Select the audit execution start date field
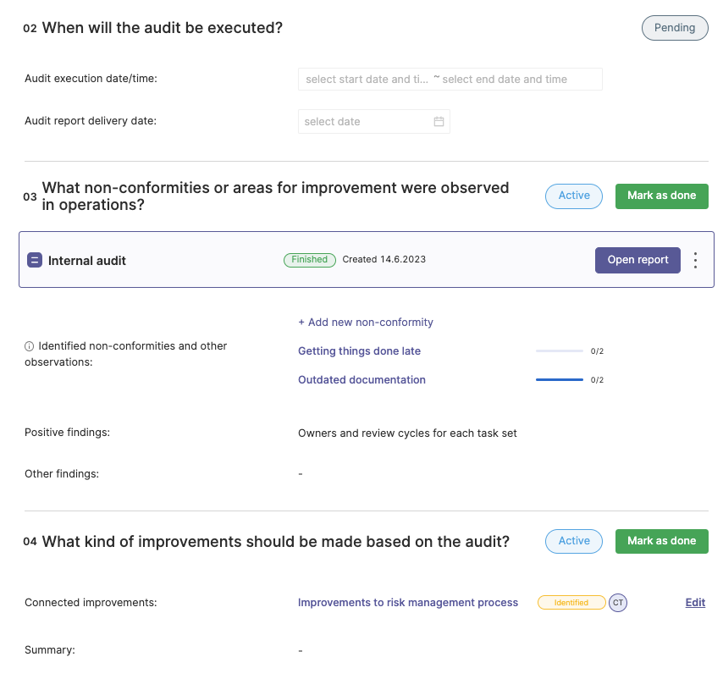This screenshot has width=723, height=679. point(367,80)
